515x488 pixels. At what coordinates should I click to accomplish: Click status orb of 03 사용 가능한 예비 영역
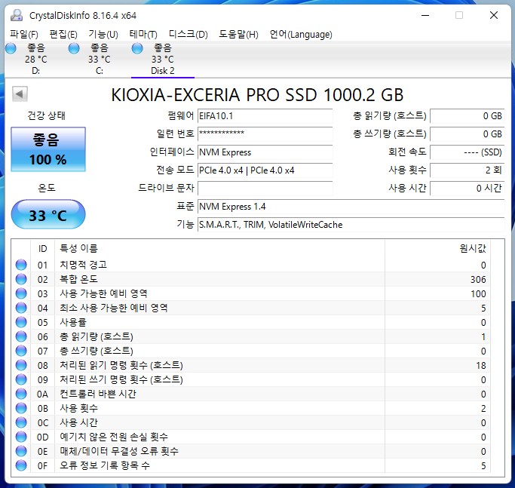pyautogui.click(x=21, y=293)
